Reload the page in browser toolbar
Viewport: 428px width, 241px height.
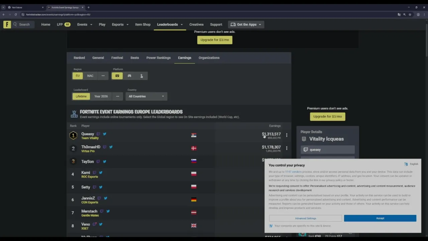coord(15,15)
